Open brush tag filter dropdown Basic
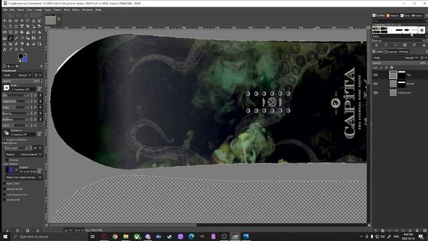428x241 pixels. pyautogui.click(x=400, y=36)
